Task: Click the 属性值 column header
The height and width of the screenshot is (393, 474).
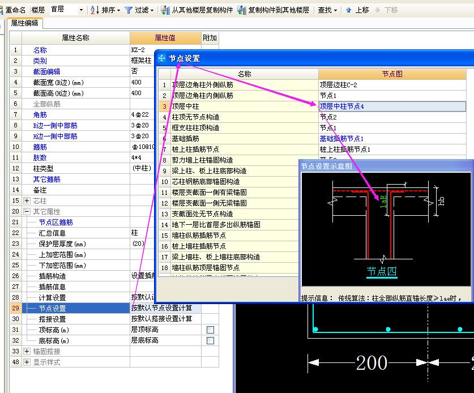Action: point(165,38)
